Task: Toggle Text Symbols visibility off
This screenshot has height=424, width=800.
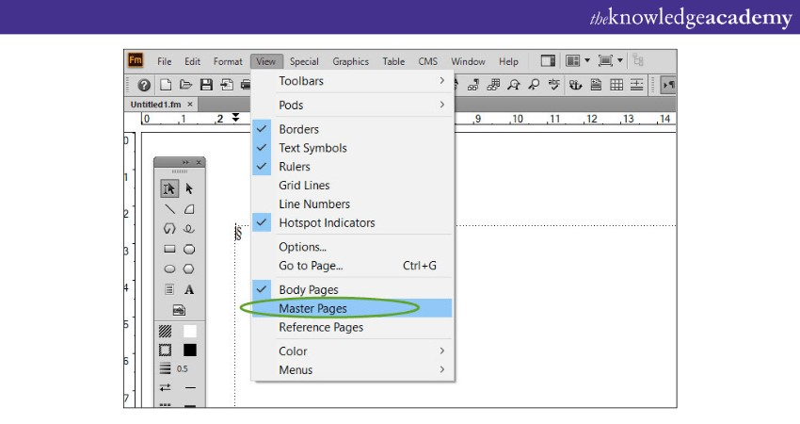Action: (312, 148)
